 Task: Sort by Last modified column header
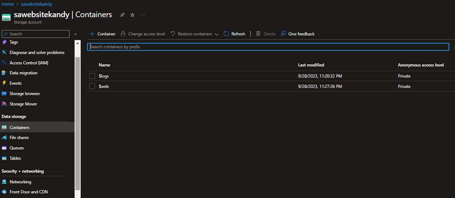[x=311, y=65]
